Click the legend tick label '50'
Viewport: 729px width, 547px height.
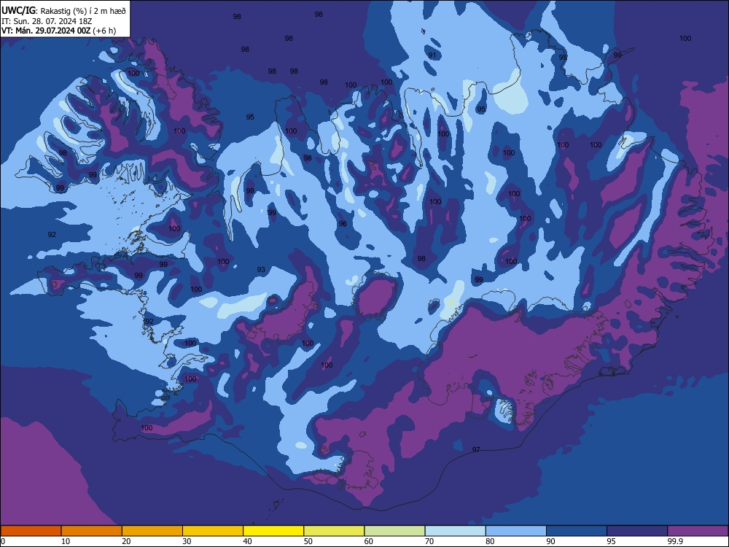click(308, 541)
